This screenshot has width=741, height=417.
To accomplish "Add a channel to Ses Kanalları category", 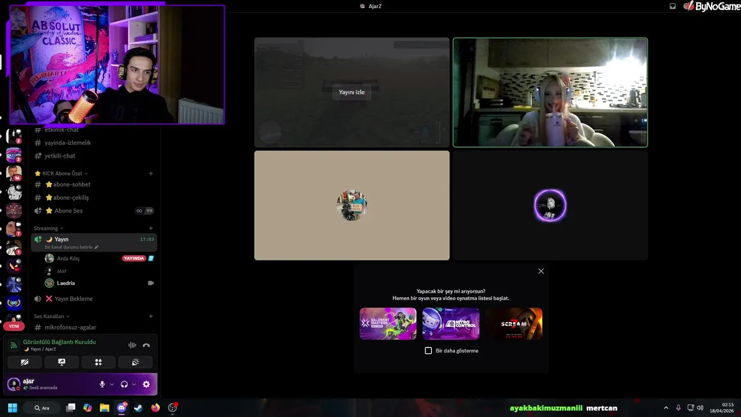I will click(151, 316).
